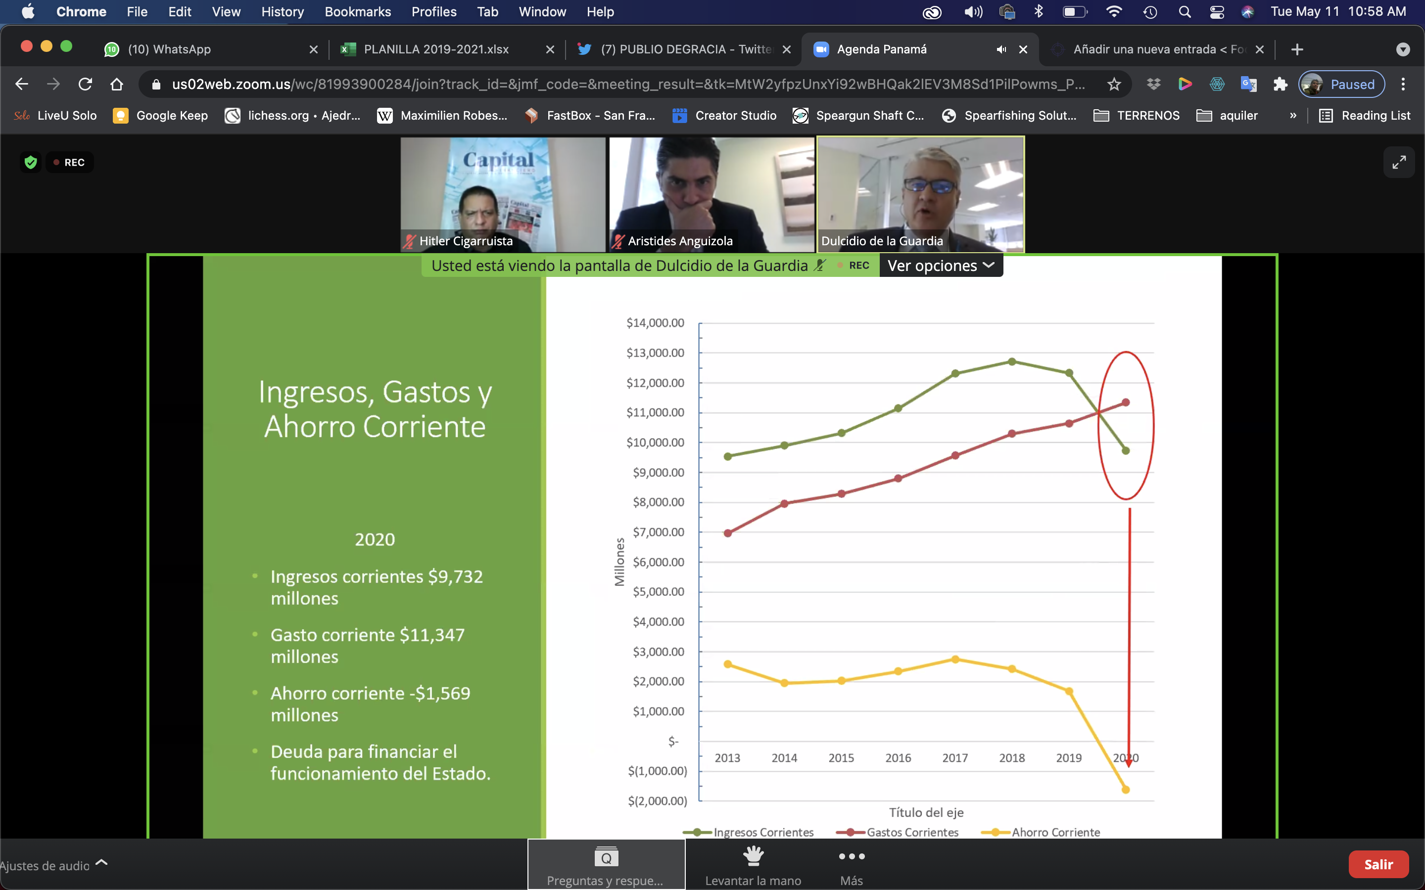Open the Speargun Shaft C... bookmark
Screen dimensions: 1425x890
pos(858,115)
